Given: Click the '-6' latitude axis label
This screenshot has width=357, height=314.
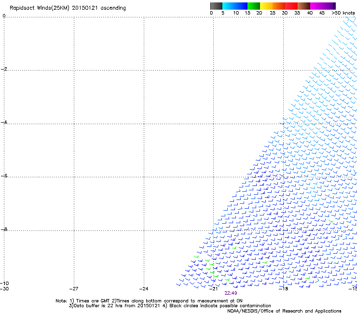Looking at the screenshot, I should pyautogui.click(x=4, y=175).
